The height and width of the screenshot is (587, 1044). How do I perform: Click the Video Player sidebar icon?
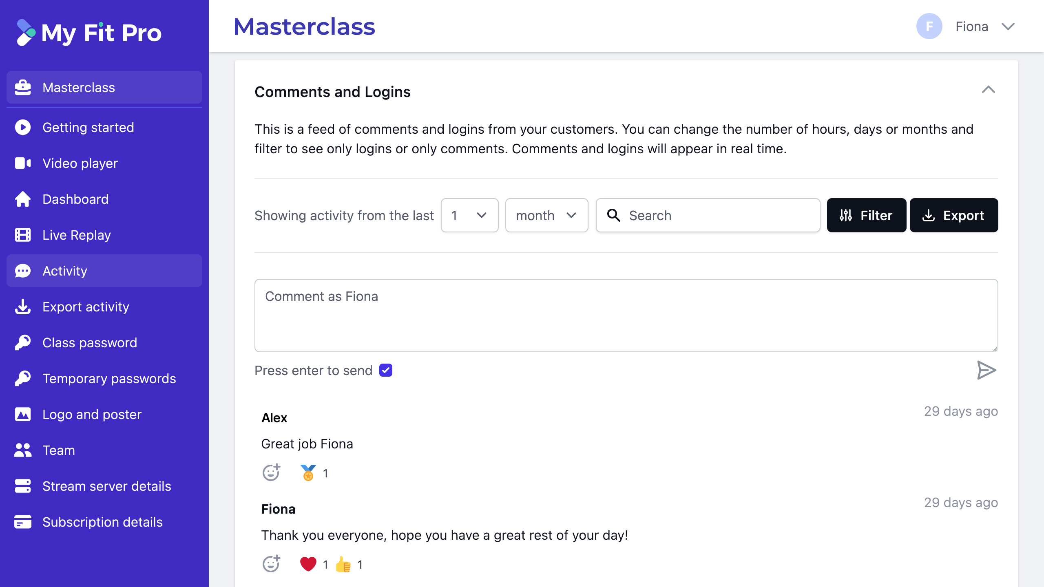pos(22,163)
